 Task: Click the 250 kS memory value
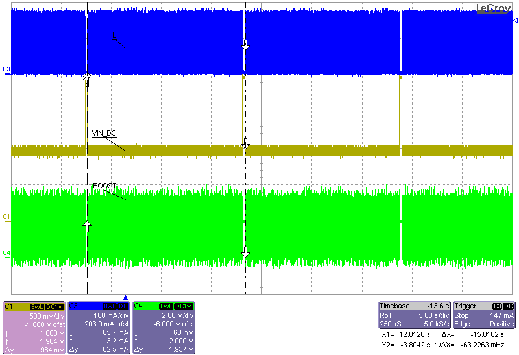click(x=391, y=324)
